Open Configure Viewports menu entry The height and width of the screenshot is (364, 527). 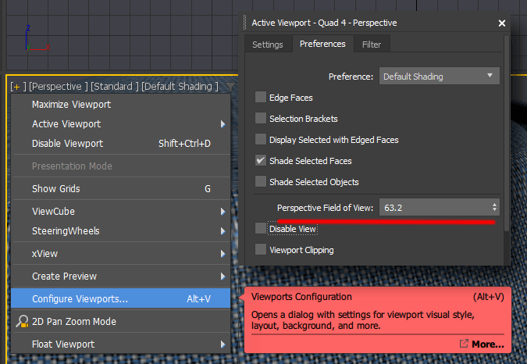tap(121, 299)
